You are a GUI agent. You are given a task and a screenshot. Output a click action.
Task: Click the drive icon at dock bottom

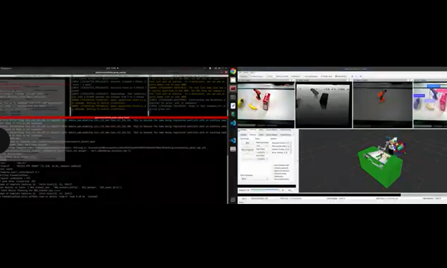pyautogui.click(x=233, y=150)
